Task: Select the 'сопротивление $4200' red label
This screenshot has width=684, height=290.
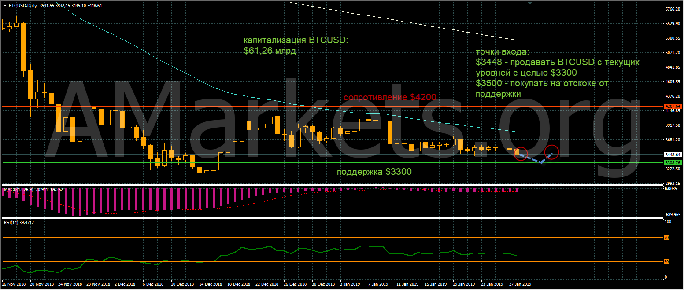Action: 390,97
